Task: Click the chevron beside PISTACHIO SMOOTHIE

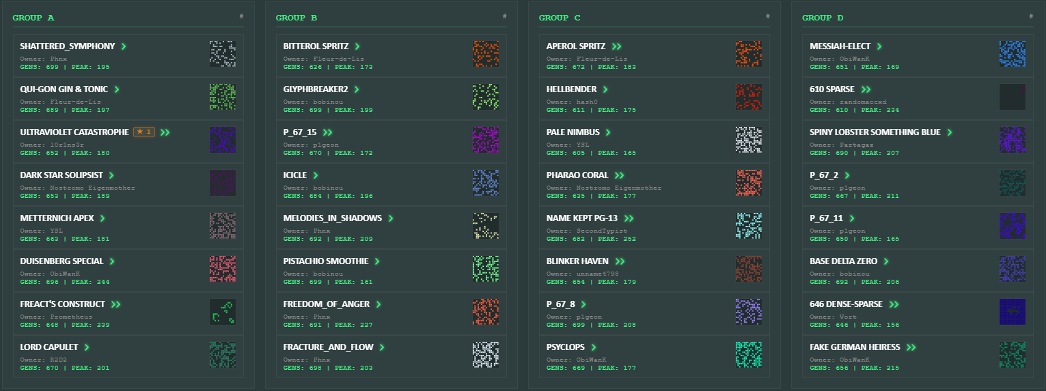Action: pyautogui.click(x=376, y=261)
